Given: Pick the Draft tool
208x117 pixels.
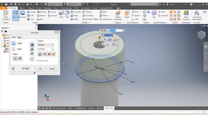Looking at the screenshot, I should coord(74,19).
